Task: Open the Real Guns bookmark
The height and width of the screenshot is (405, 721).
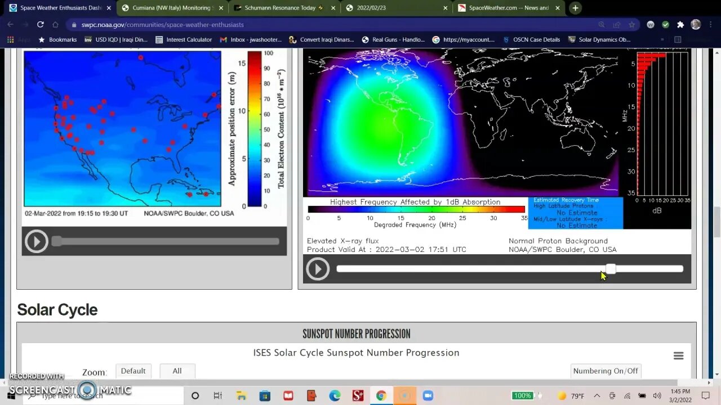Action: [393, 40]
